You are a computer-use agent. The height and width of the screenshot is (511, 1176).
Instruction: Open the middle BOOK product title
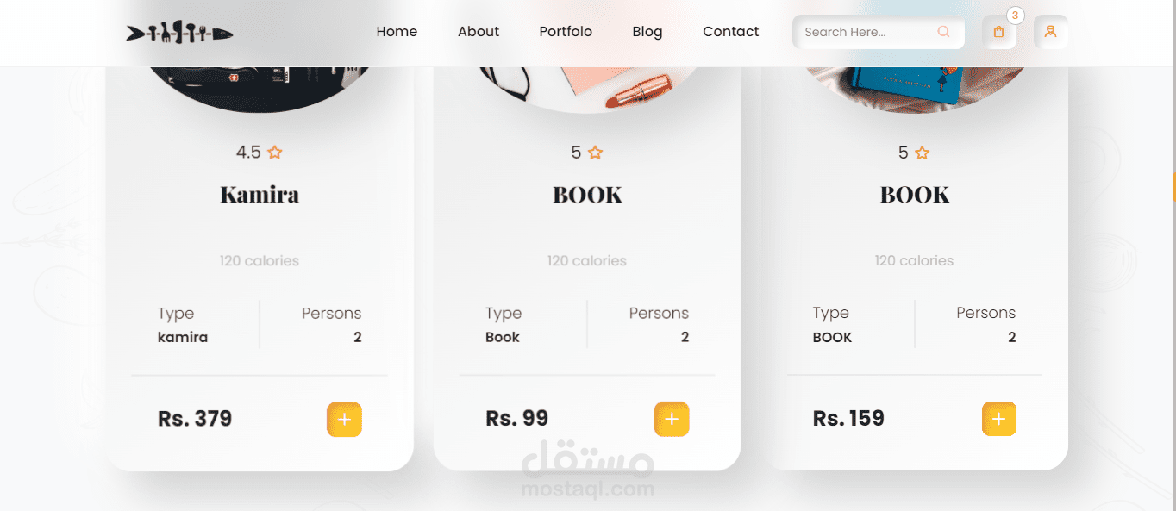coord(587,195)
